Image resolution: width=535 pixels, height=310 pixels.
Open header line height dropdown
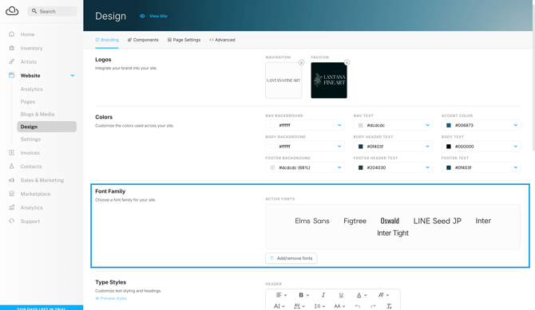tap(319, 306)
